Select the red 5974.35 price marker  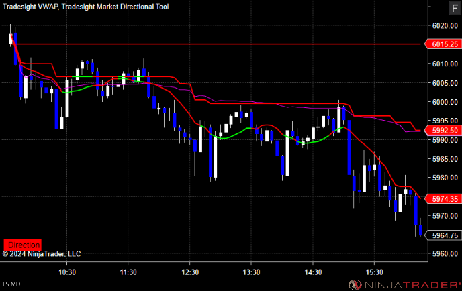[x=443, y=199]
